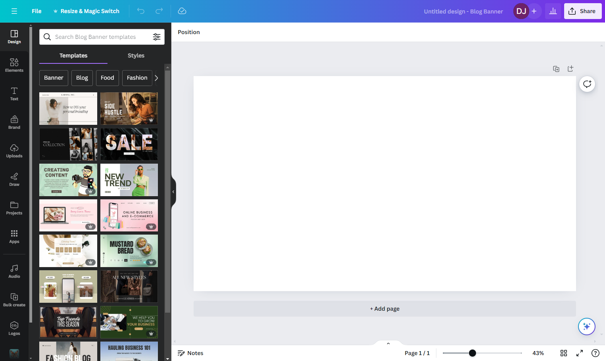The image size is (605, 361).
Task: Open the Uploads panel
Action: [x=14, y=151]
